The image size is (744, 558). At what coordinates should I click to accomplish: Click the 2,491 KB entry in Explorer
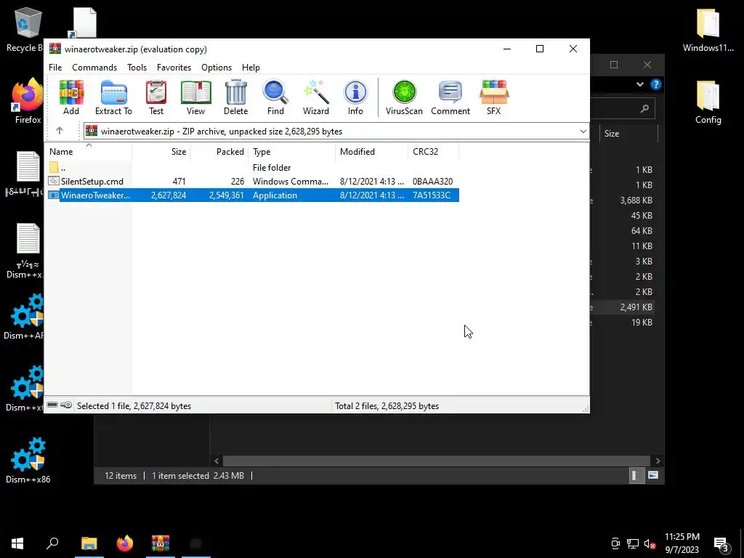pyautogui.click(x=636, y=307)
